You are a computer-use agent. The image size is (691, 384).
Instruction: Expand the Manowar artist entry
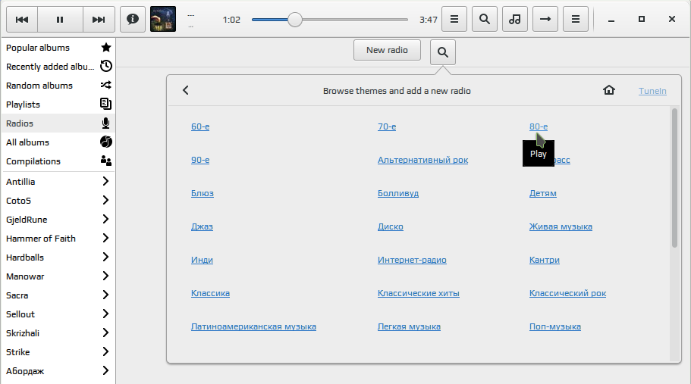[x=105, y=276]
